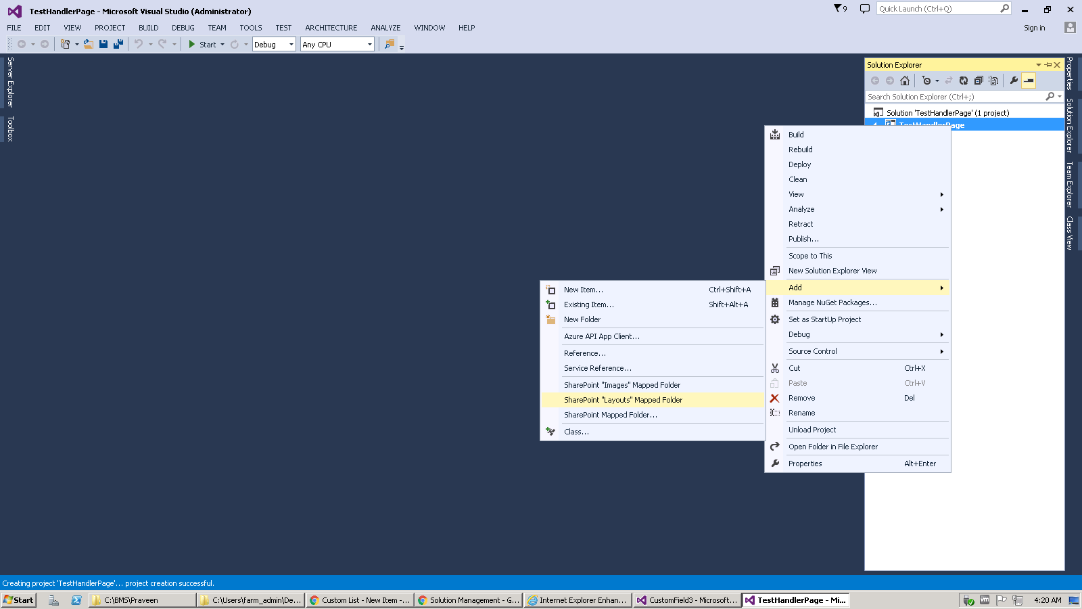The width and height of the screenshot is (1082, 609).
Task: Click the Navigate Backward arrow icon
Action: [x=22, y=44]
